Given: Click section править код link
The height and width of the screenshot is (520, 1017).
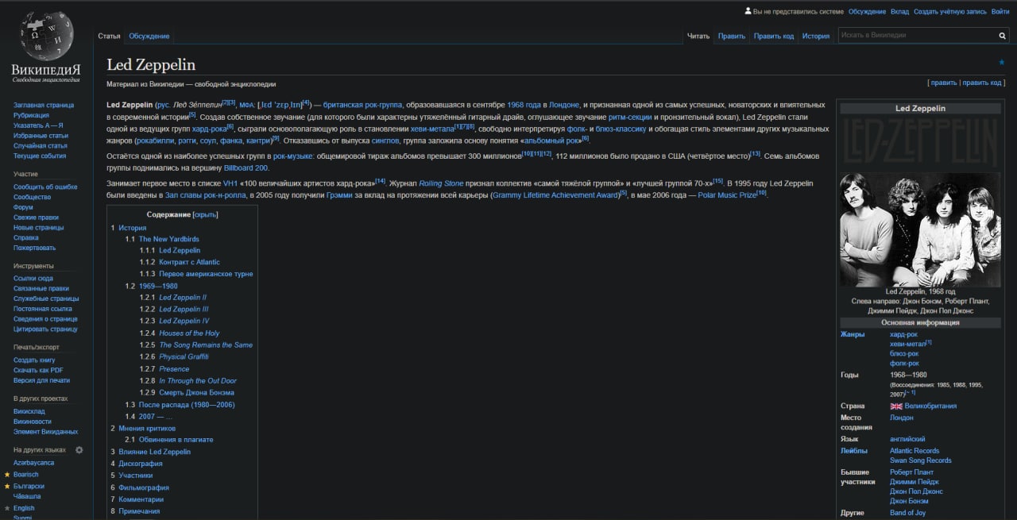Looking at the screenshot, I should (x=982, y=83).
